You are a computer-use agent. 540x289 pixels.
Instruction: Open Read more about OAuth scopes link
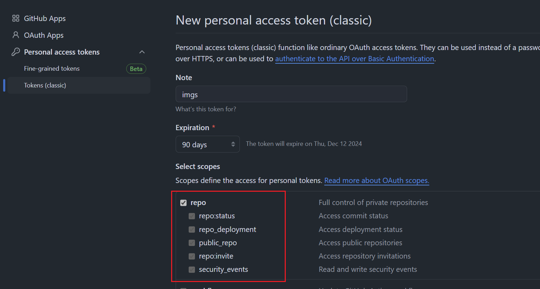pyautogui.click(x=377, y=181)
